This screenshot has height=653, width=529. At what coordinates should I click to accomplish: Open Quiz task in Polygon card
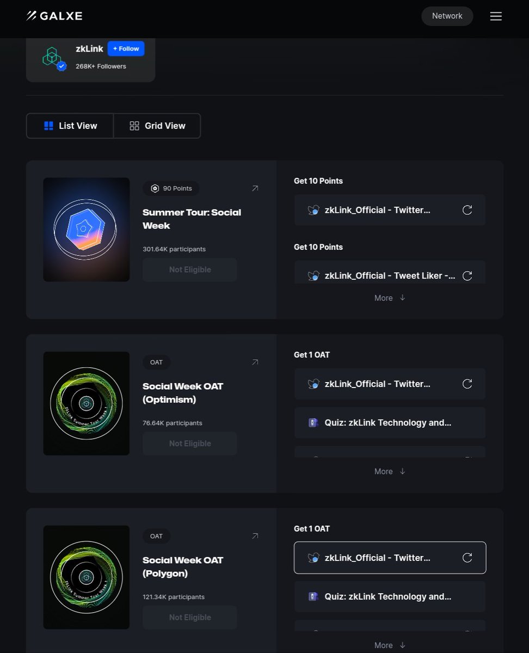(390, 596)
